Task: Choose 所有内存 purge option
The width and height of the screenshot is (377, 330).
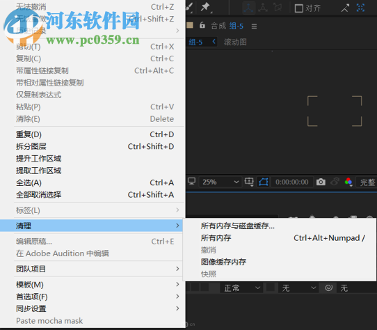Action: [x=280, y=238]
